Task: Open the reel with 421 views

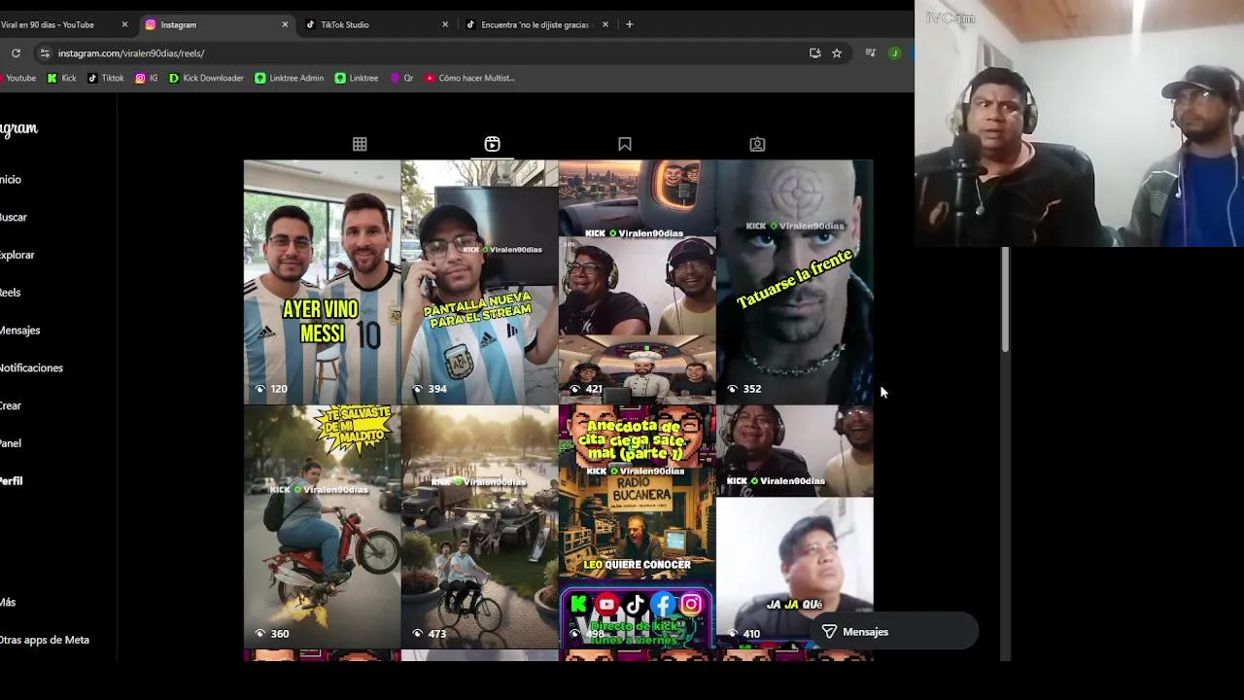Action: point(637,282)
